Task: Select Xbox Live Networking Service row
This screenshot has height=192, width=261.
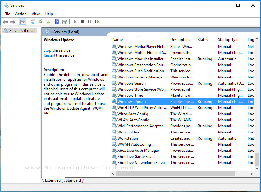Action: pyautogui.click(x=142, y=163)
